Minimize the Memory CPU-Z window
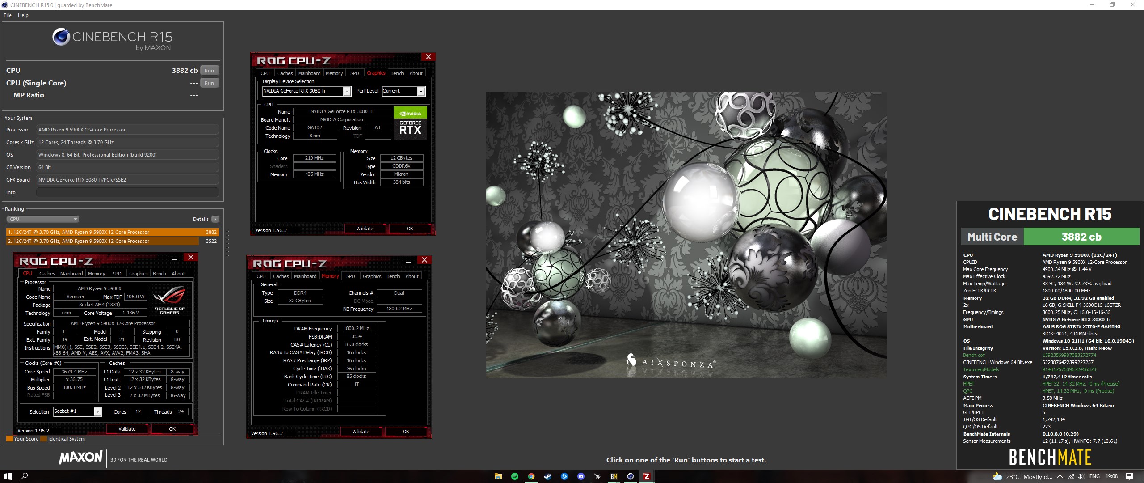1144x483 pixels. 408,261
